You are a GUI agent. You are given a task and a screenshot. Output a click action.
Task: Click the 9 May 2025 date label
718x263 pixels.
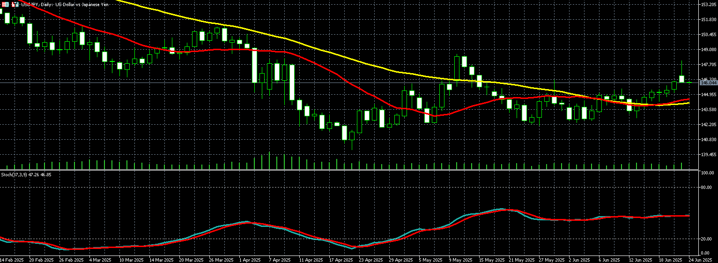[x=460, y=260]
